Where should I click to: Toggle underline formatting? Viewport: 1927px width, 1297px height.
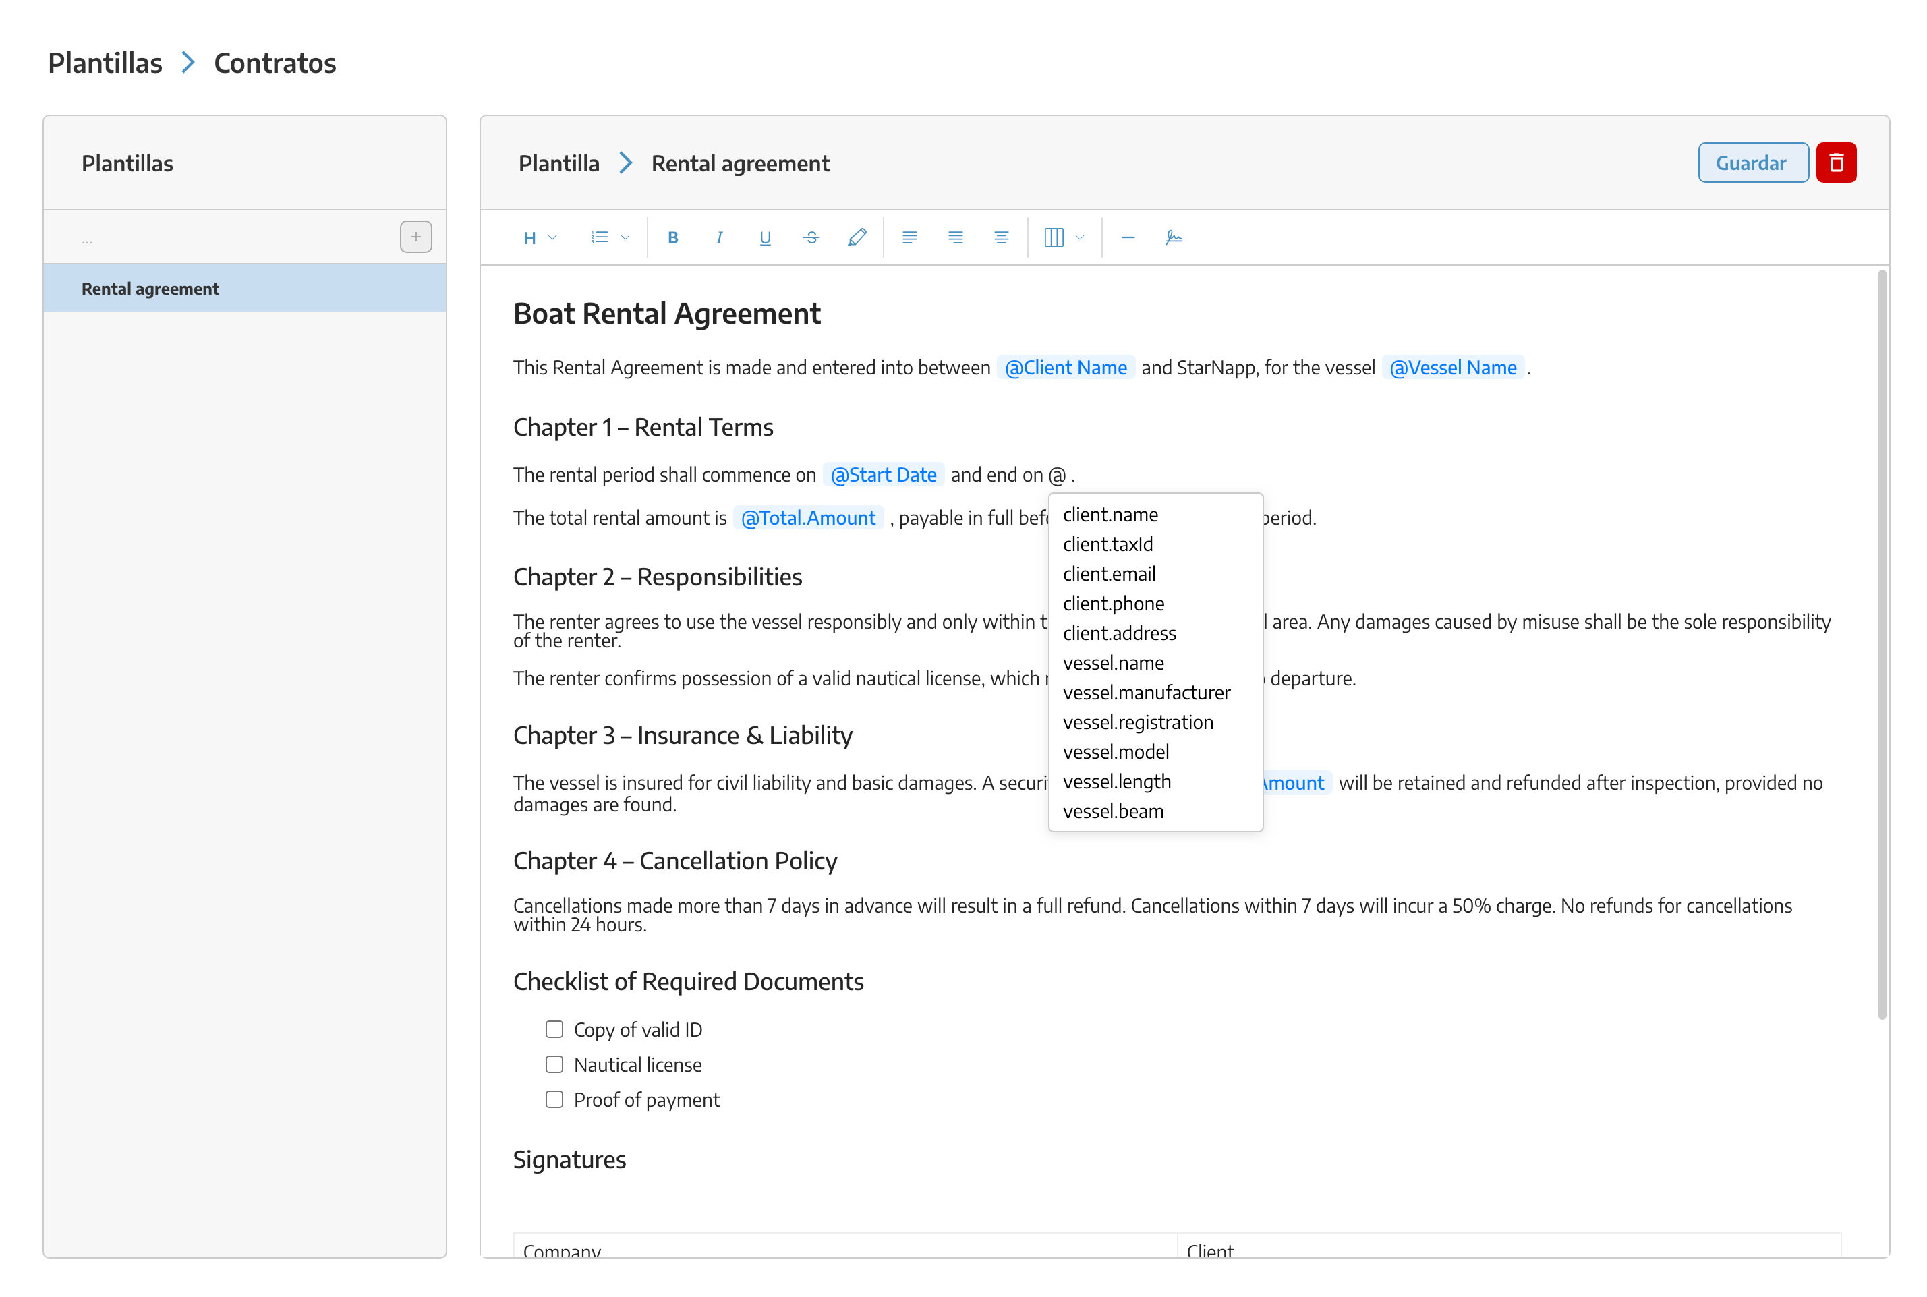pyautogui.click(x=765, y=238)
